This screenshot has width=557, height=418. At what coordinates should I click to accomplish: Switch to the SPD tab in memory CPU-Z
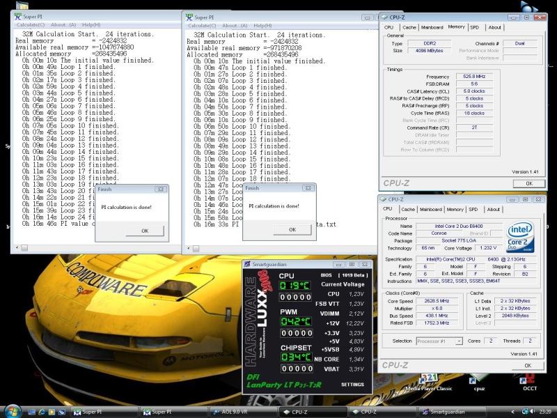tap(474, 27)
